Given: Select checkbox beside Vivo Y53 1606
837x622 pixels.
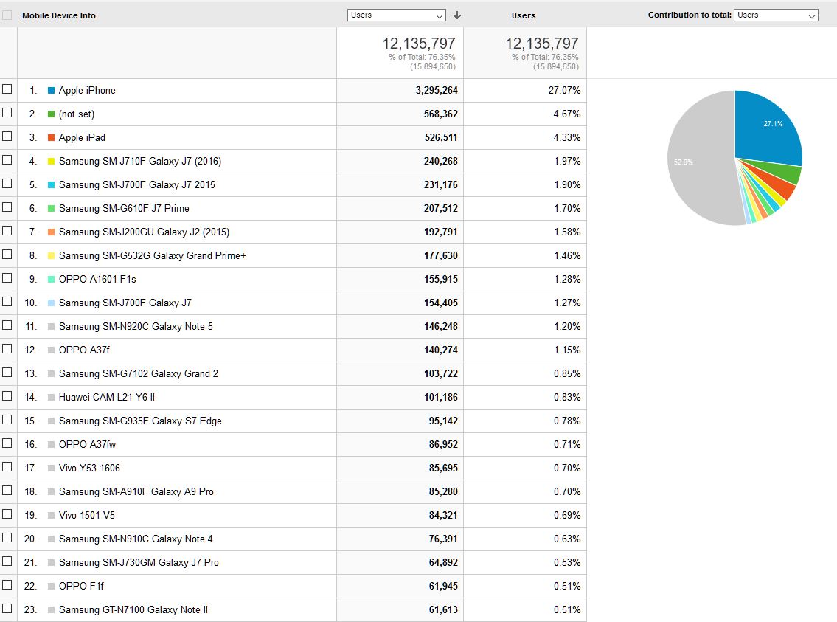Looking at the screenshot, I should (x=7, y=466).
